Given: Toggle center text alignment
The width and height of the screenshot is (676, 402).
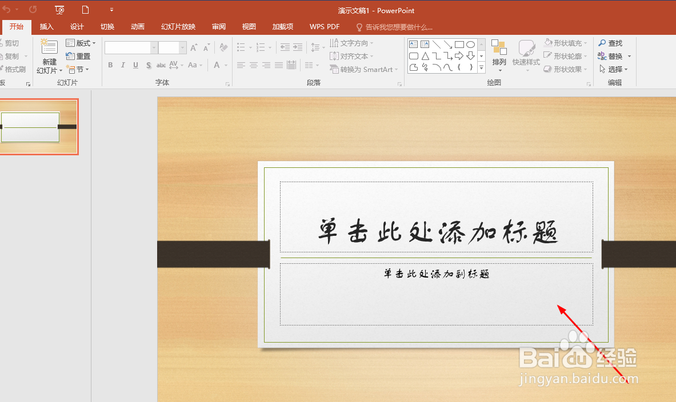Looking at the screenshot, I should tap(253, 65).
